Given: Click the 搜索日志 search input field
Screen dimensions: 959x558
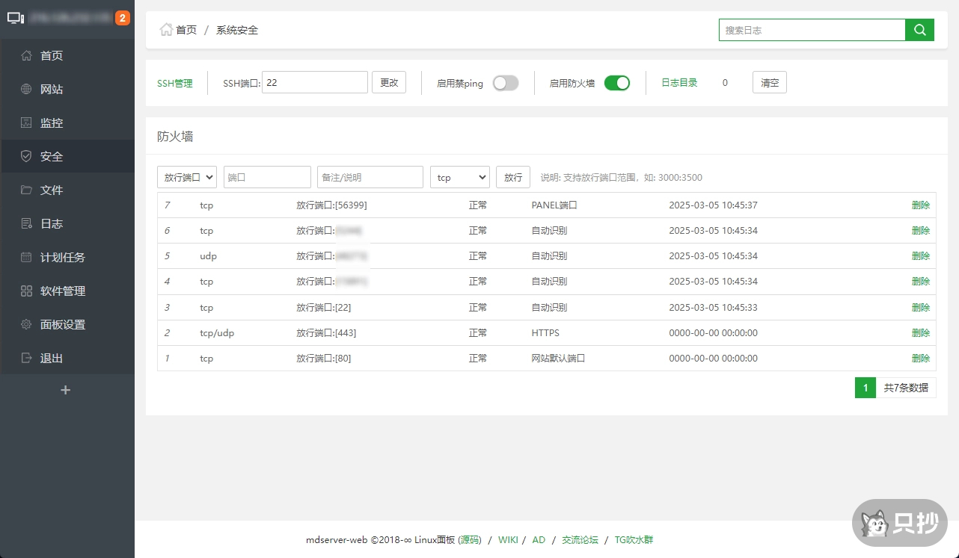Looking at the screenshot, I should click(x=812, y=30).
